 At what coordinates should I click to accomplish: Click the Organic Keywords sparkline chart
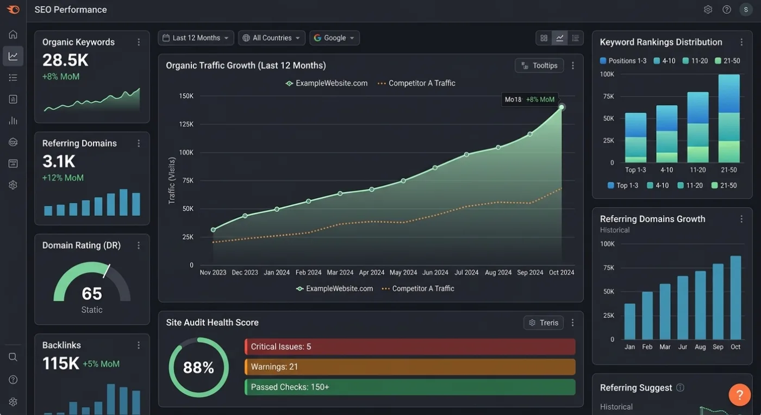(92, 100)
